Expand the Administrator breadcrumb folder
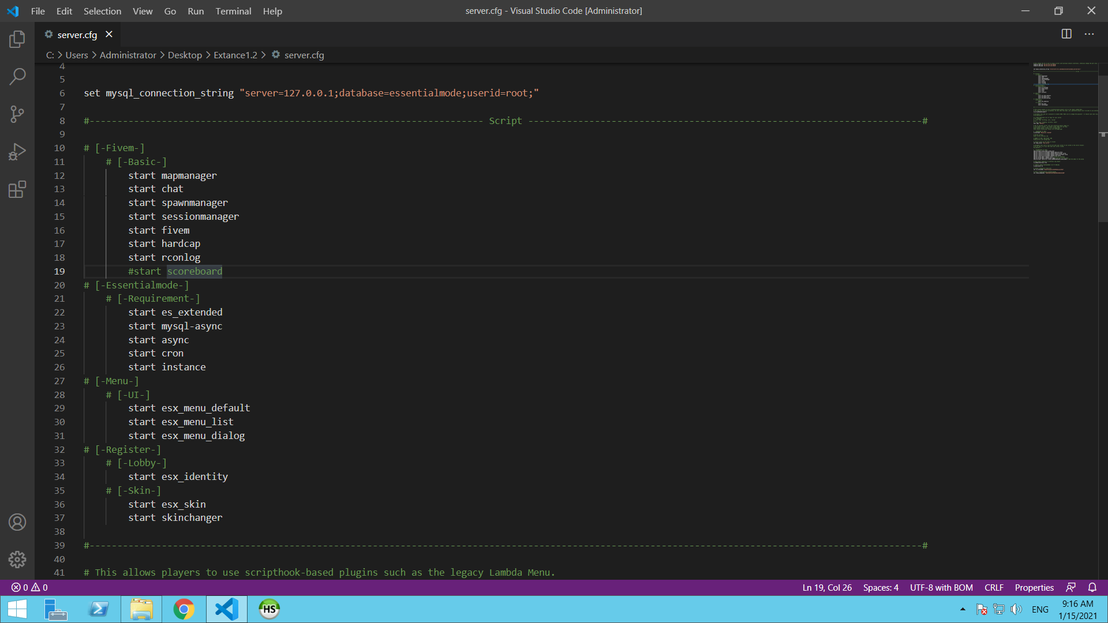 [x=128, y=55]
